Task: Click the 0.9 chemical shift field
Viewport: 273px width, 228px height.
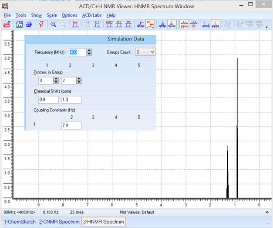Action: tap(48, 100)
